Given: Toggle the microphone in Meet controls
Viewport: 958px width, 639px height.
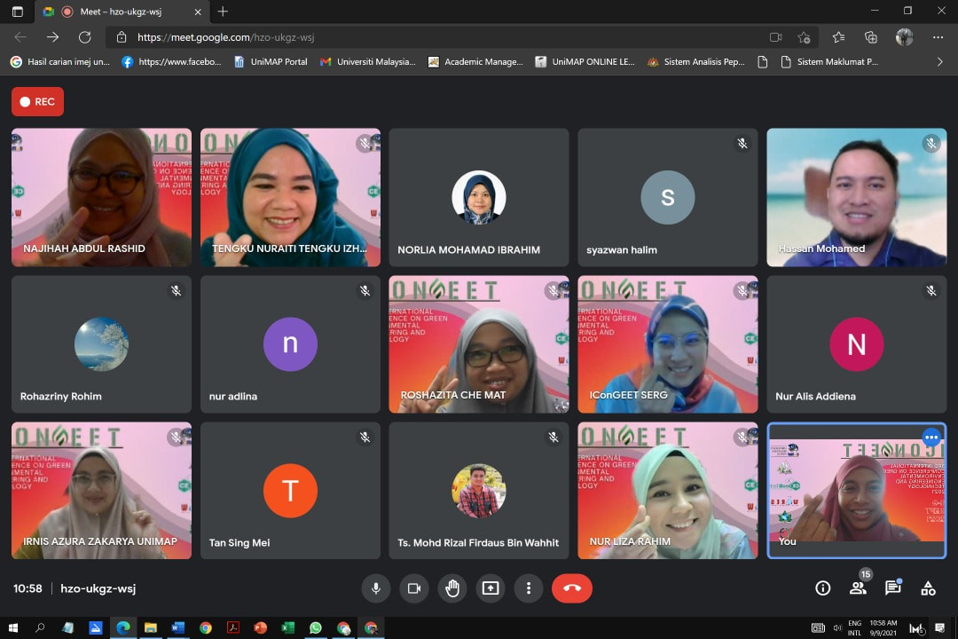Looking at the screenshot, I should tap(376, 588).
